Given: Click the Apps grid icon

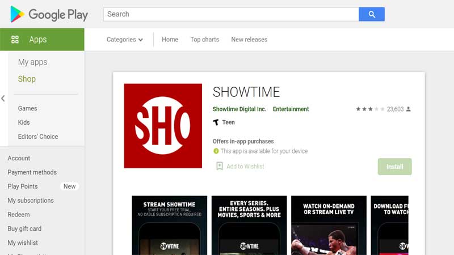Looking at the screenshot, I should [x=15, y=39].
